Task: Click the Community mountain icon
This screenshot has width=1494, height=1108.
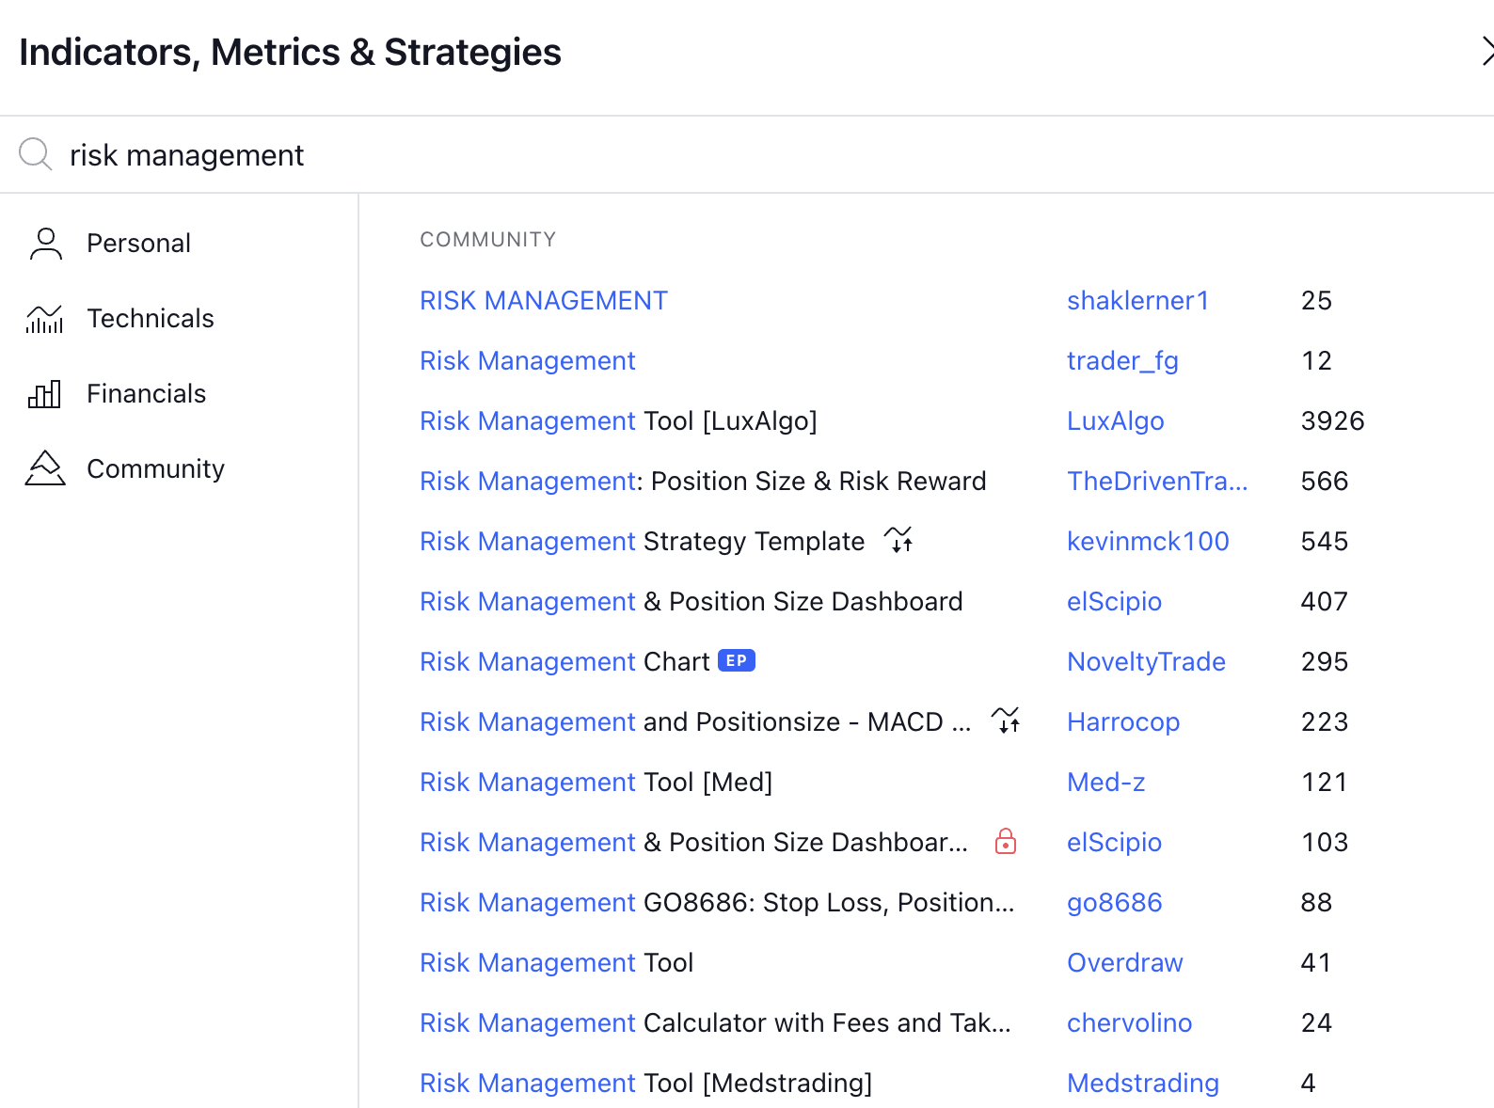Action: point(45,468)
